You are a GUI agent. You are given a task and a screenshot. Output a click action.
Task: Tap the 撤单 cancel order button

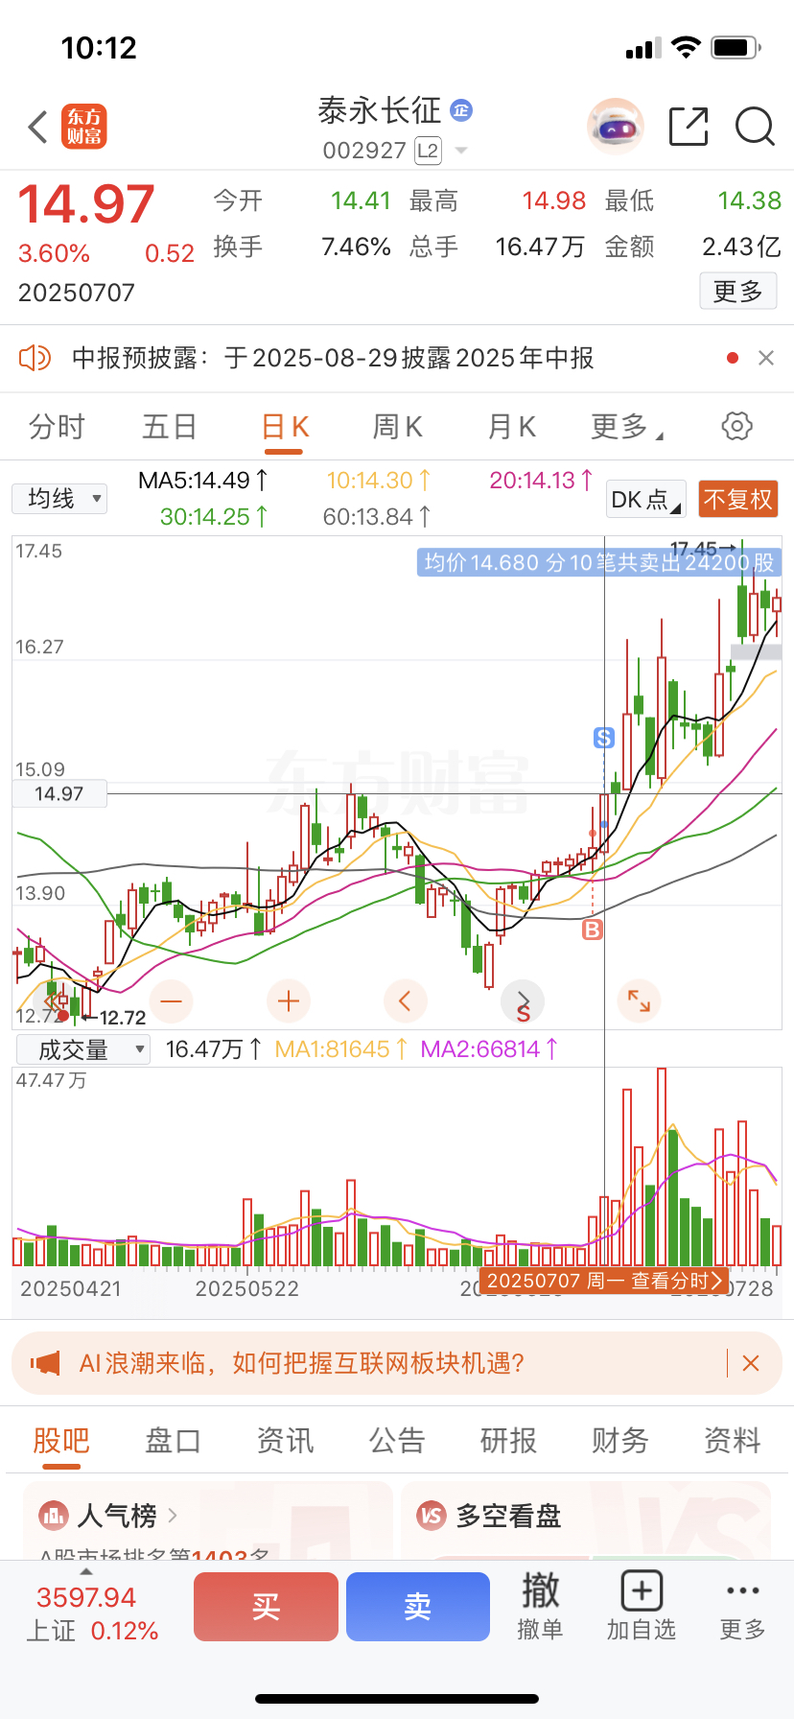(540, 1607)
